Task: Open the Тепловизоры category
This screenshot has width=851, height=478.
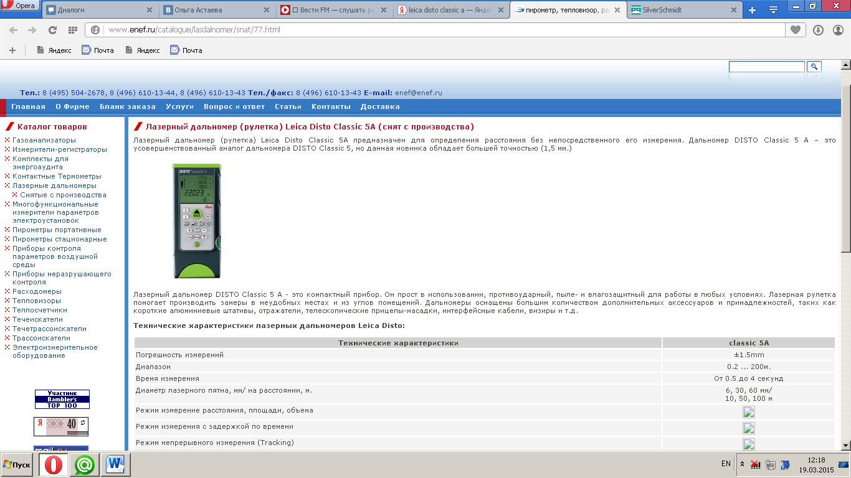Action: pos(37,301)
